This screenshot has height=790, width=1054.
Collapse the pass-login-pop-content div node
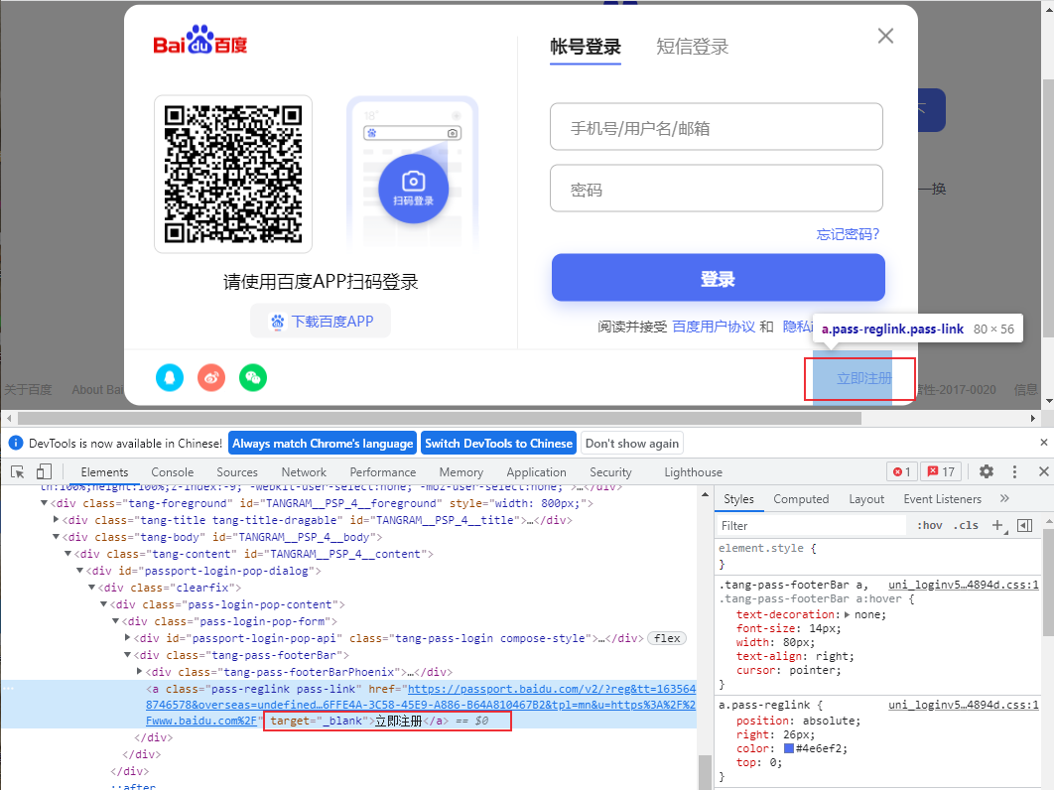point(104,603)
